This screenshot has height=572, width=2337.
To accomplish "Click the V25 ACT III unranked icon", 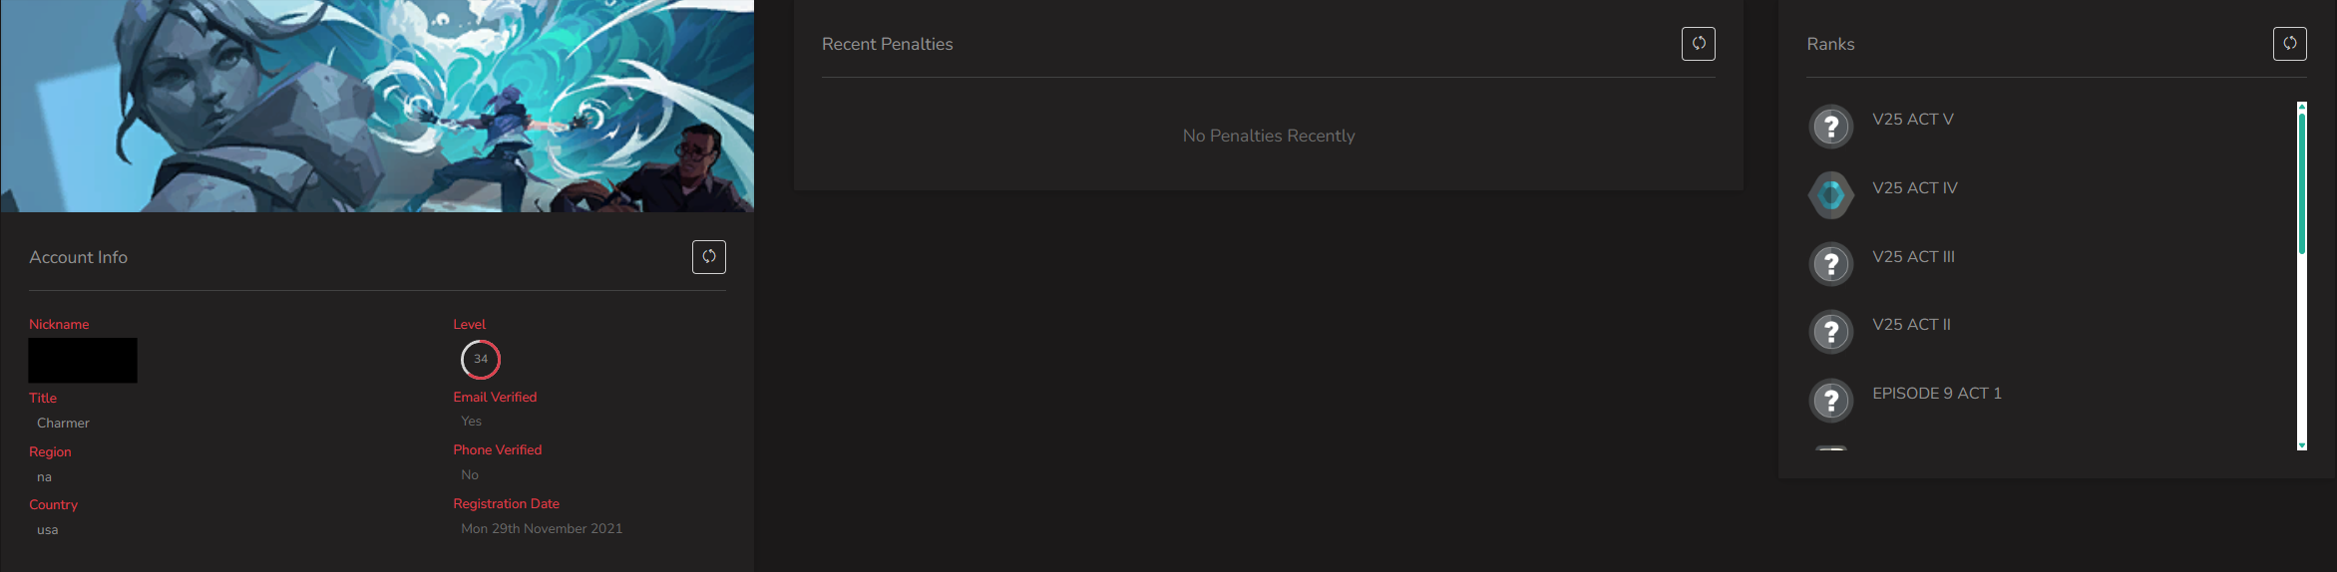I will tap(1831, 264).
